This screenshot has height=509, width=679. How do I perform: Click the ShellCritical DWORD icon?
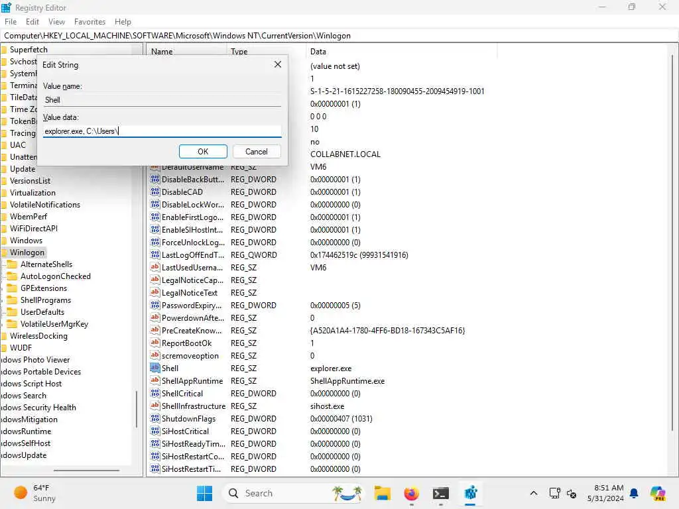tap(154, 393)
